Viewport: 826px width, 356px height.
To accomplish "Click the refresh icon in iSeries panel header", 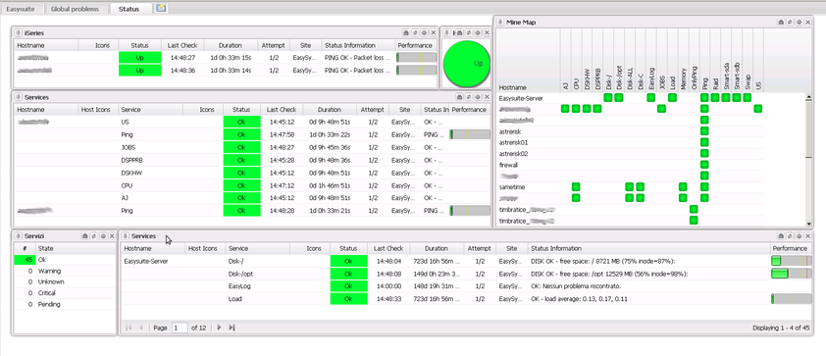I will pos(415,32).
